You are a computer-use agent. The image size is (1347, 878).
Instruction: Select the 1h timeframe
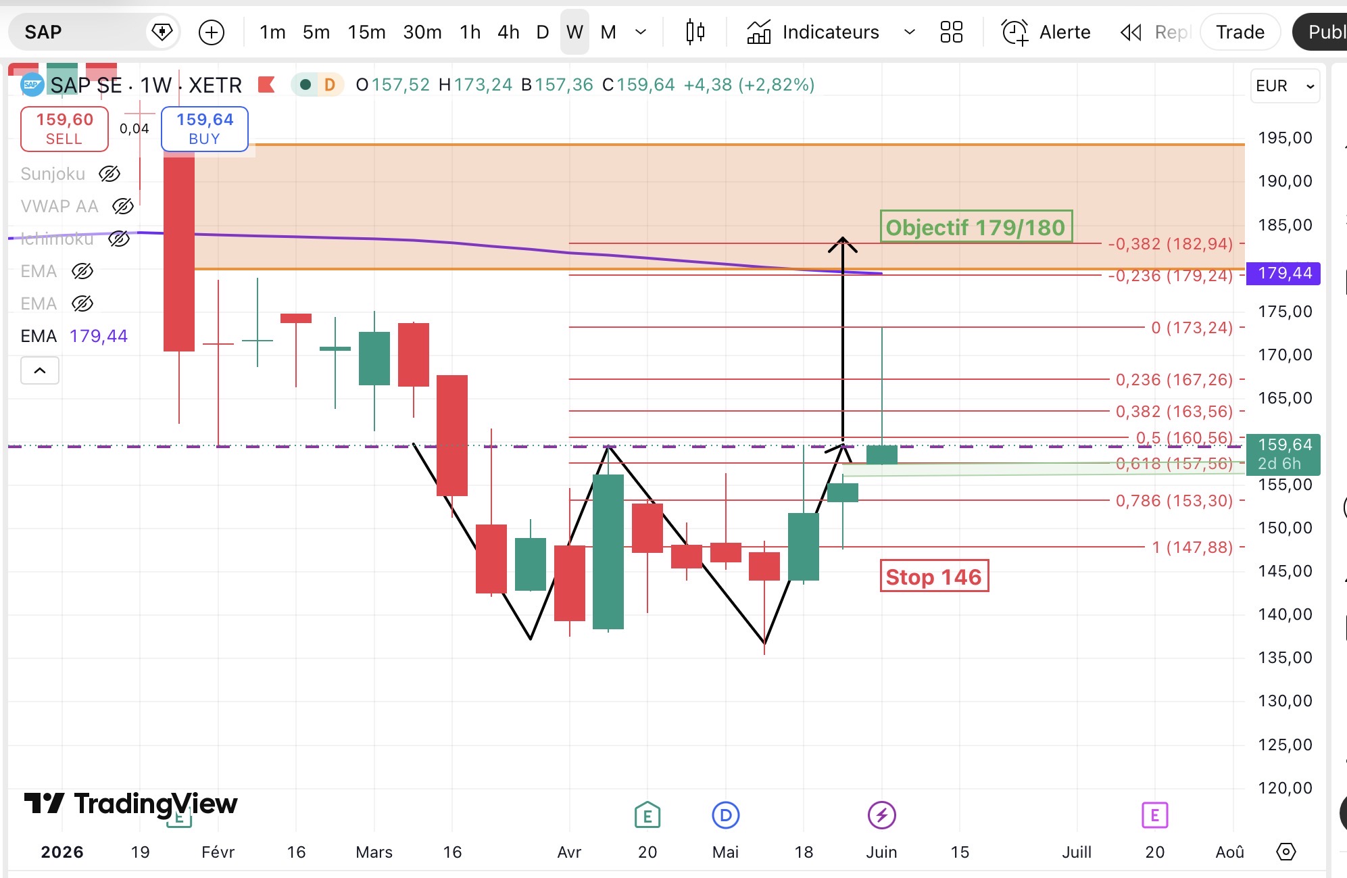[x=470, y=32]
